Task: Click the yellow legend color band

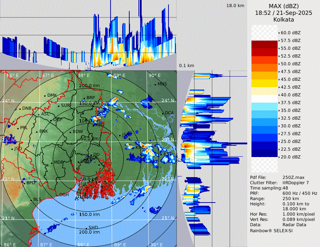Action: [x=264, y=83]
